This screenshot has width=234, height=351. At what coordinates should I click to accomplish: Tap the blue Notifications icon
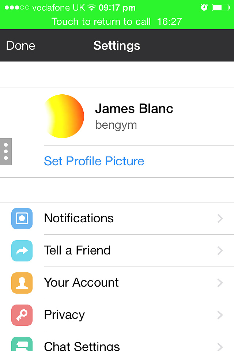pos(22,219)
